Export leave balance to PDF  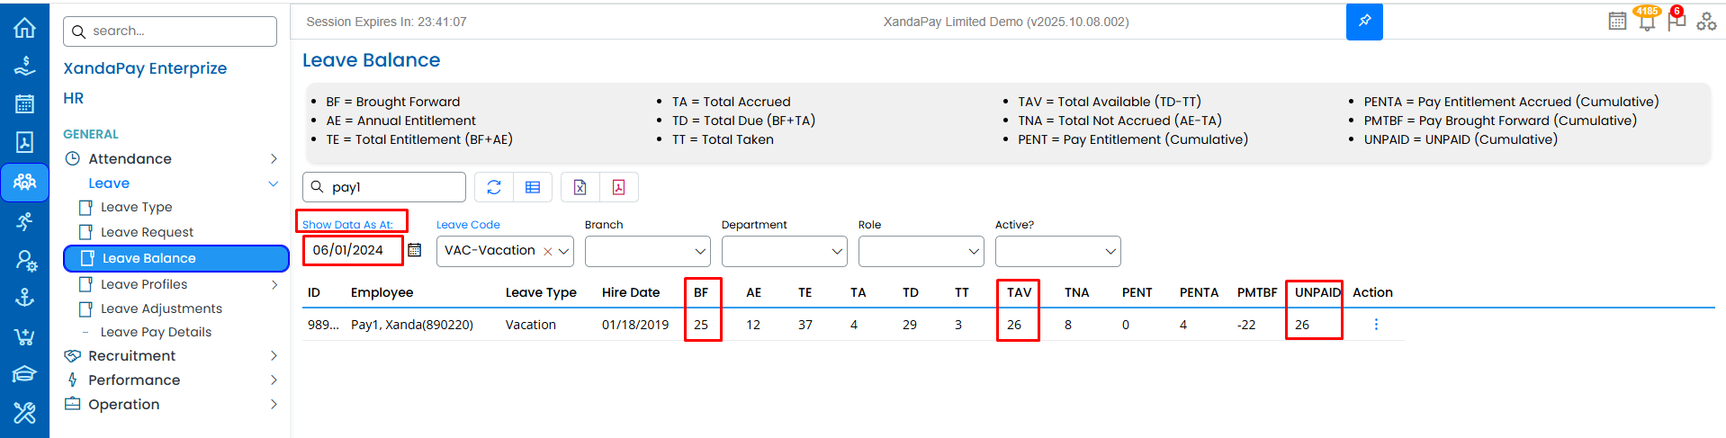(619, 187)
